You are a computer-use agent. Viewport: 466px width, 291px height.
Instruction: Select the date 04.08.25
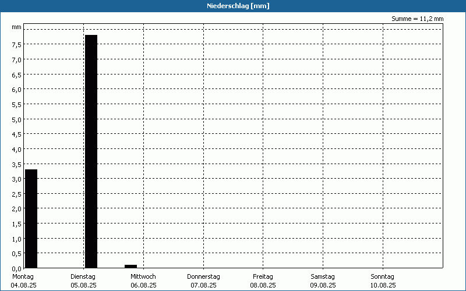[23, 285]
